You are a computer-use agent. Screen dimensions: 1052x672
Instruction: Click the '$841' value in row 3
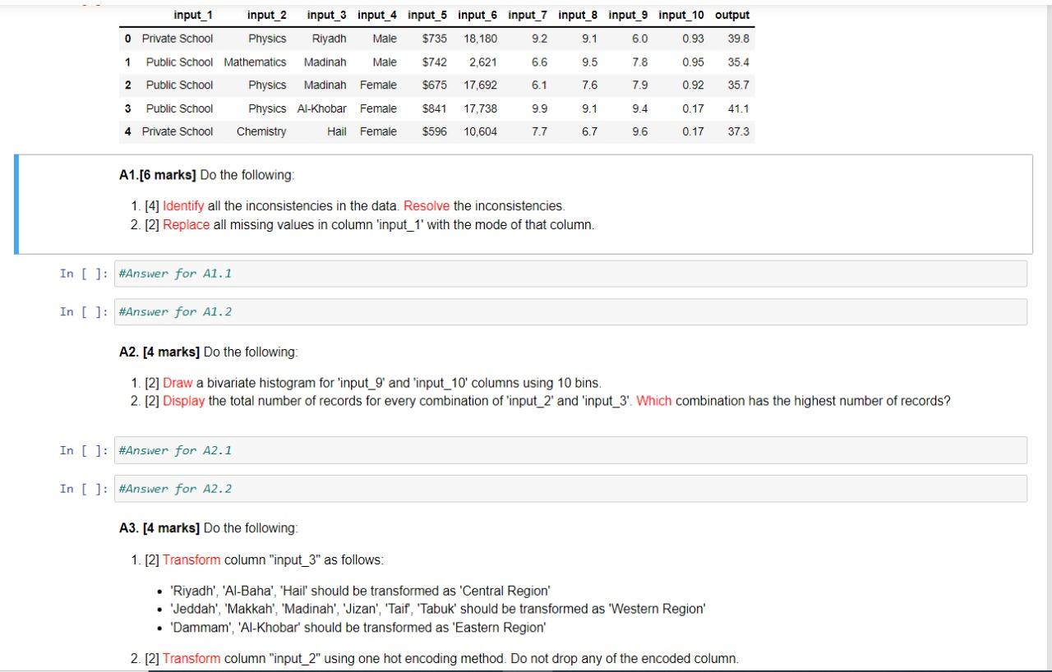(431, 108)
